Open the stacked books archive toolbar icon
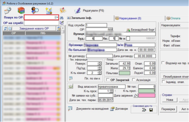 click(x=21, y=10)
